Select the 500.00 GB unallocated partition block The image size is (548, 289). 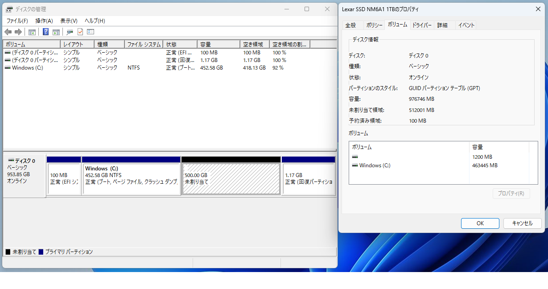tap(231, 178)
